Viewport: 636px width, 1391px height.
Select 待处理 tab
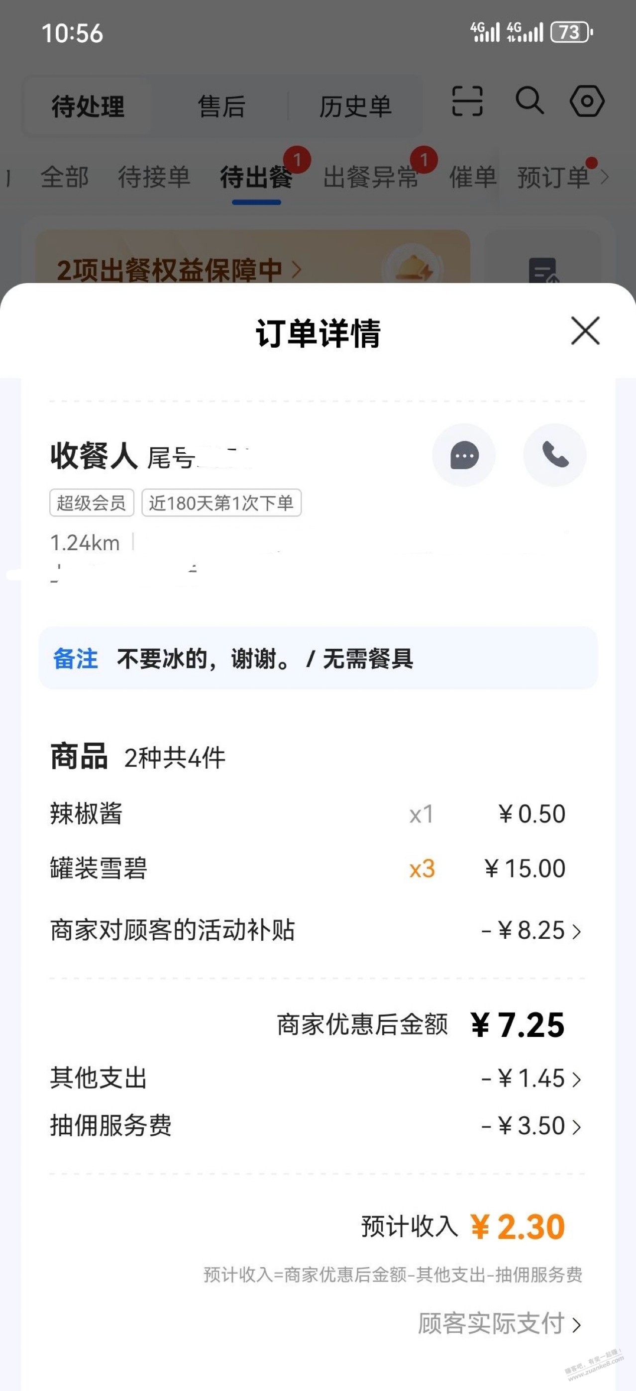click(88, 106)
